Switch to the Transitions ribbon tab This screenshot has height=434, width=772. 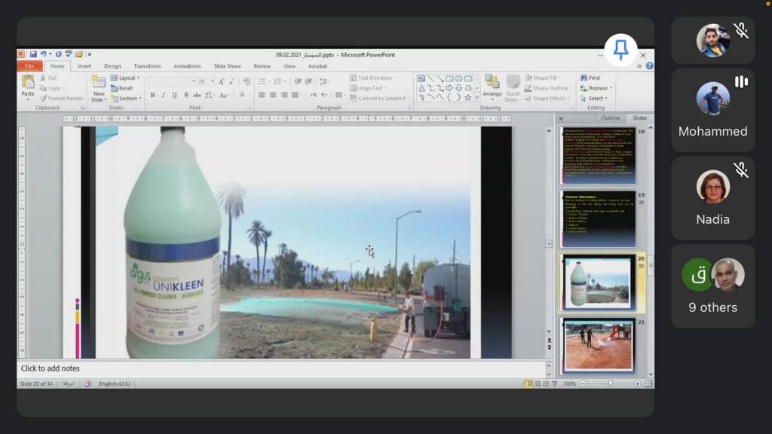click(x=147, y=66)
